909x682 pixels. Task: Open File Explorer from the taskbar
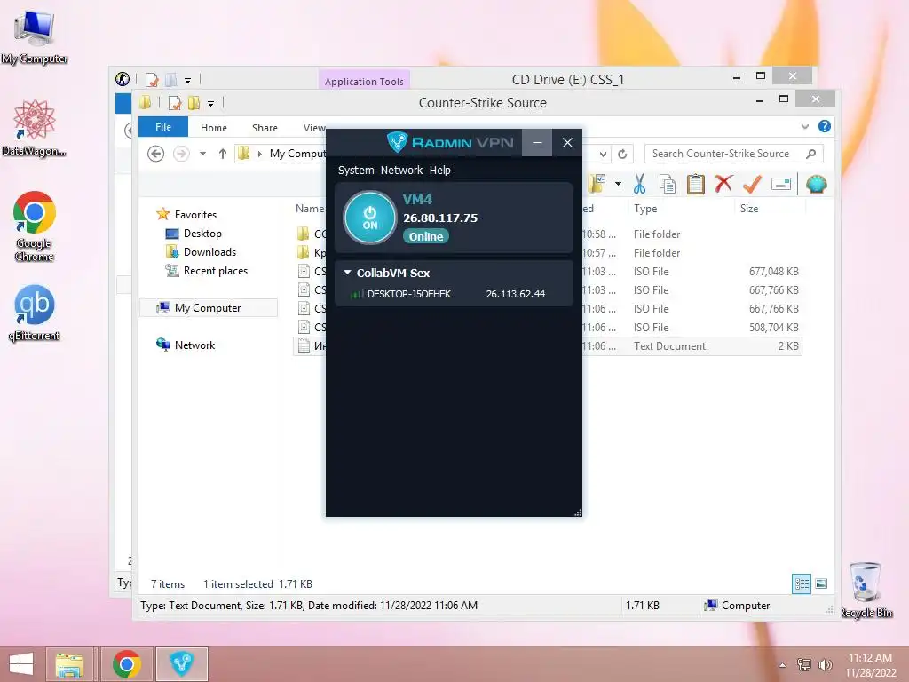pos(69,664)
